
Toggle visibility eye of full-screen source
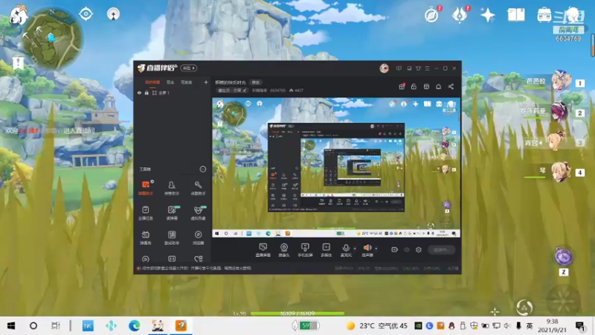(139, 92)
